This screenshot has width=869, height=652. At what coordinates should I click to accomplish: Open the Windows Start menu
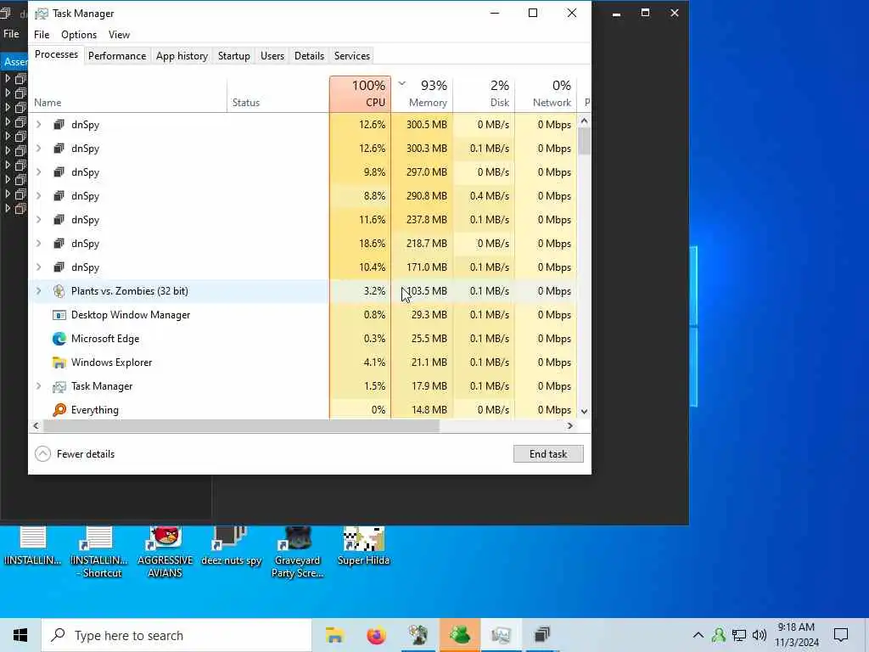[20, 635]
